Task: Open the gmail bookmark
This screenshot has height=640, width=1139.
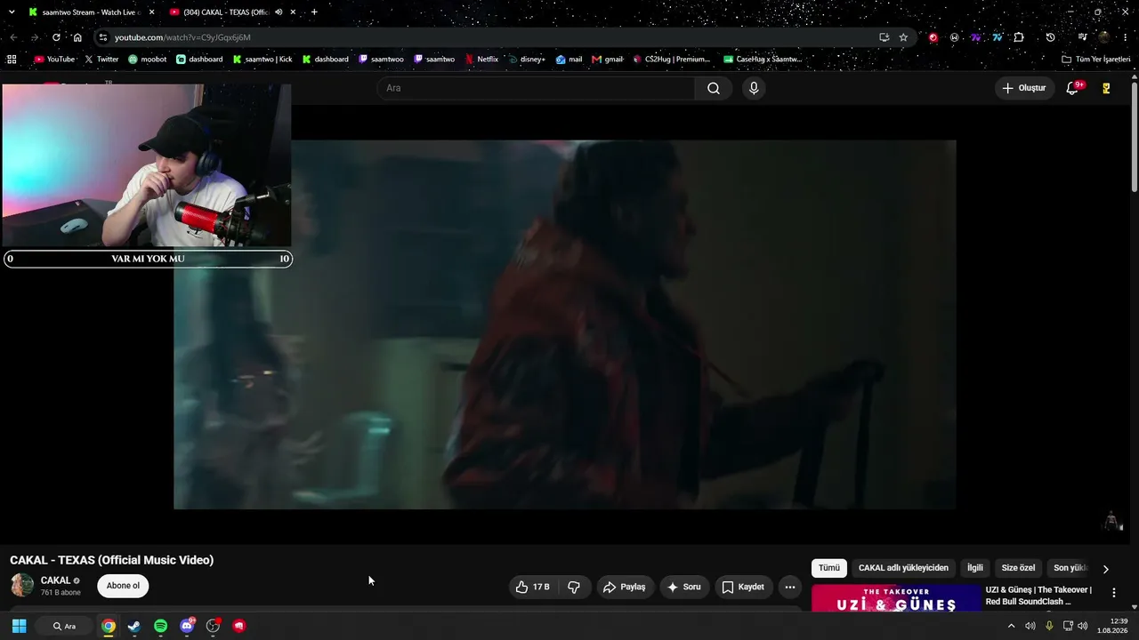Action: (x=608, y=60)
